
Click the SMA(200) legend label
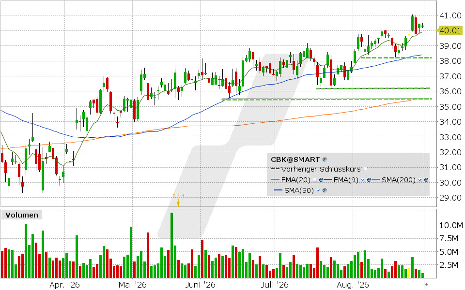[399, 180]
